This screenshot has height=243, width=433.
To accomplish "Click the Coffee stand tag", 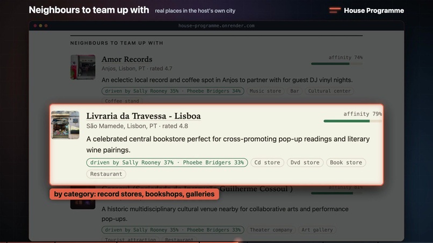I will [122, 101].
